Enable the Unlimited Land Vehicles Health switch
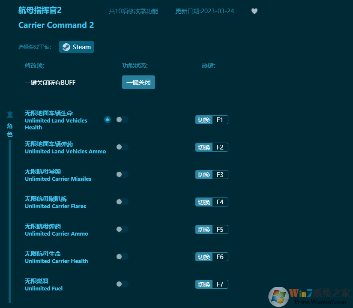 coord(122,120)
